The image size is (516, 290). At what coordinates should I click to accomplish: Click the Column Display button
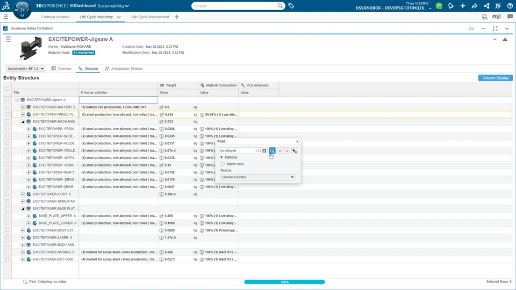[495, 78]
